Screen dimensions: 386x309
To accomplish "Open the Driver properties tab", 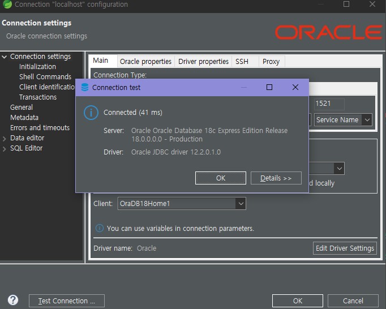I will click(203, 61).
